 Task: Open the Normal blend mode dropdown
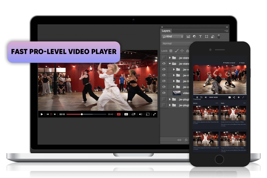176,44
